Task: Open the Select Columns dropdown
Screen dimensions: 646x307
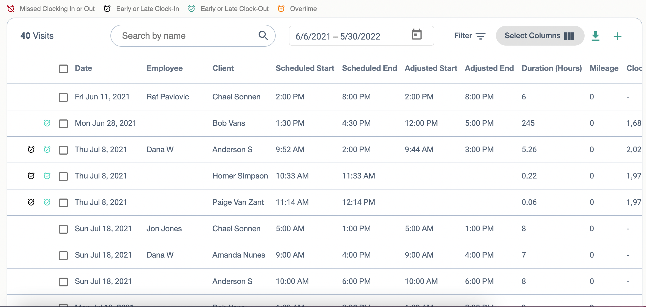Action: coord(540,35)
